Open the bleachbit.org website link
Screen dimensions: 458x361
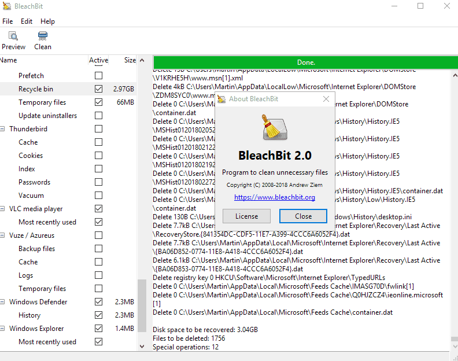275,197
